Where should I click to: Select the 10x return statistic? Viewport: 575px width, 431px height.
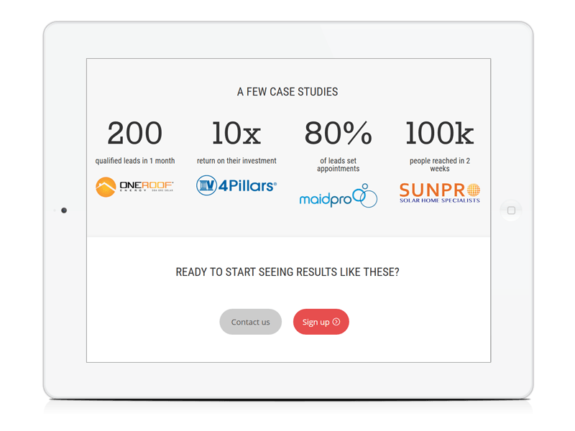236,133
